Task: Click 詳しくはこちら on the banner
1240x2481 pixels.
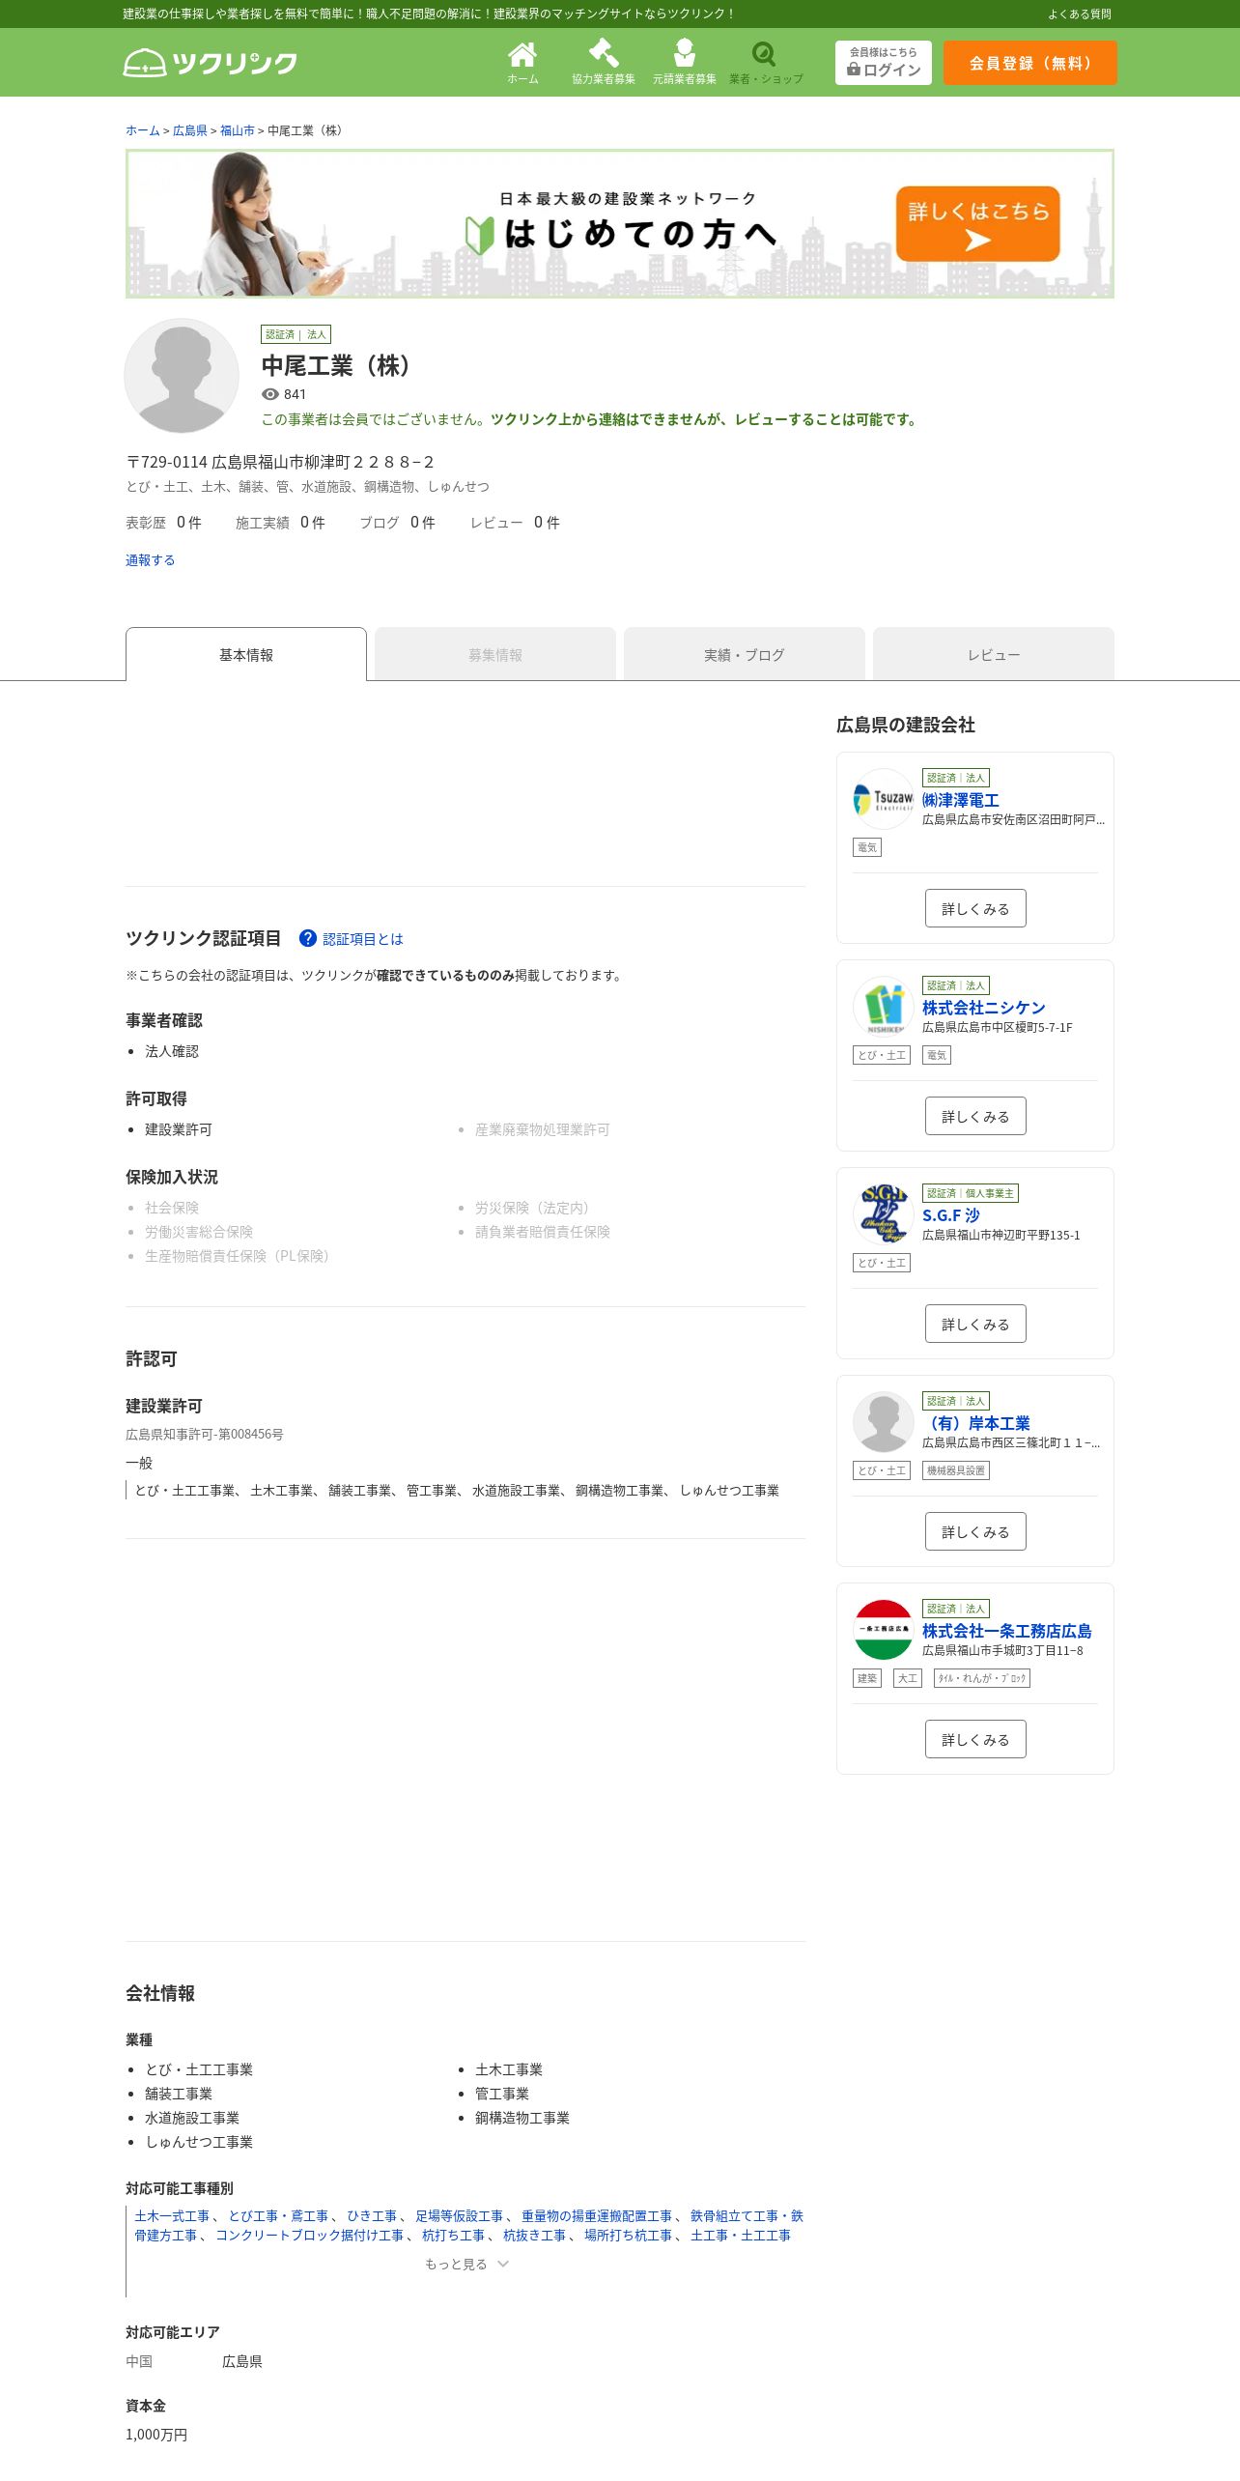Action: [x=977, y=223]
